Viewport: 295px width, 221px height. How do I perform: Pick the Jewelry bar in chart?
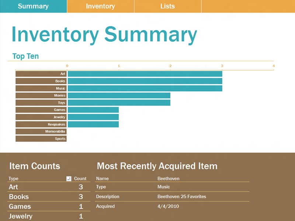(x=93, y=117)
